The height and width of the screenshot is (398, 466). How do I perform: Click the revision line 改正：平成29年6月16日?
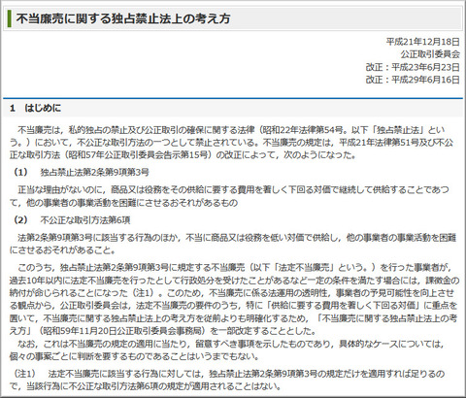(413, 80)
